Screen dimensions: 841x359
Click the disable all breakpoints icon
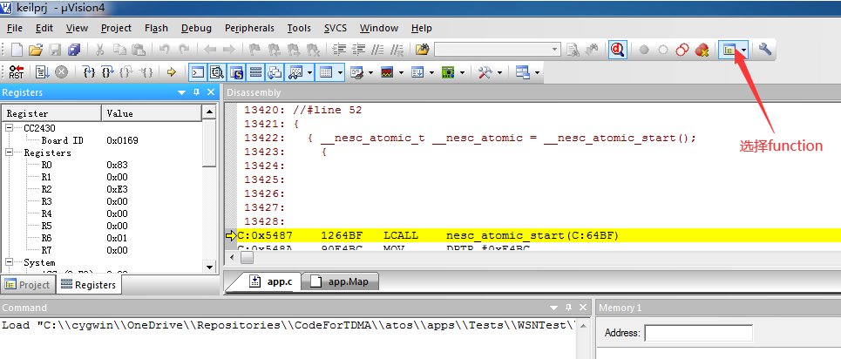tap(682, 50)
